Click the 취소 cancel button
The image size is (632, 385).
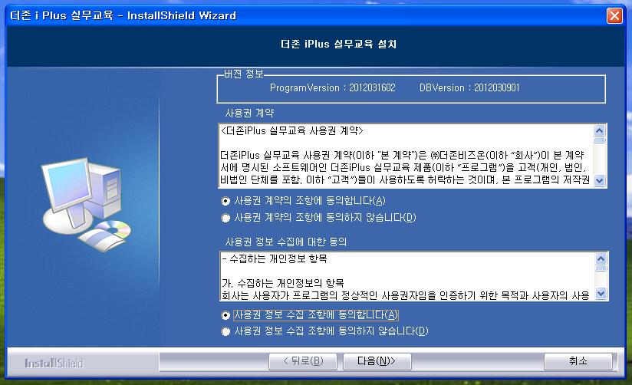tap(578, 362)
